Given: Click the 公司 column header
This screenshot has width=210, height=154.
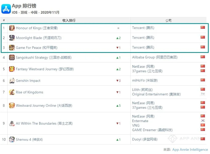Looking at the screenshot, I should pos(169,20).
